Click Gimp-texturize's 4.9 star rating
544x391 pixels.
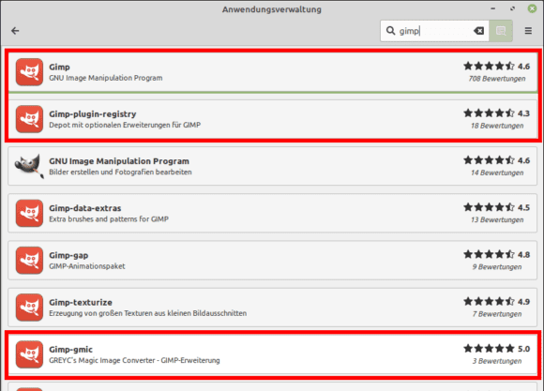point(496,302)
